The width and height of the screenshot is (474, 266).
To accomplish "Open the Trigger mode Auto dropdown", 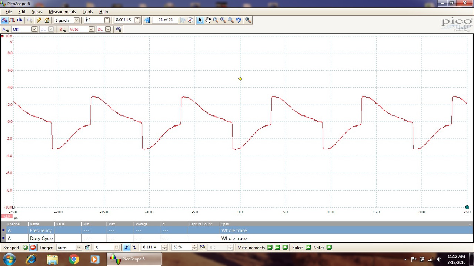I will [x=79, y=248].
